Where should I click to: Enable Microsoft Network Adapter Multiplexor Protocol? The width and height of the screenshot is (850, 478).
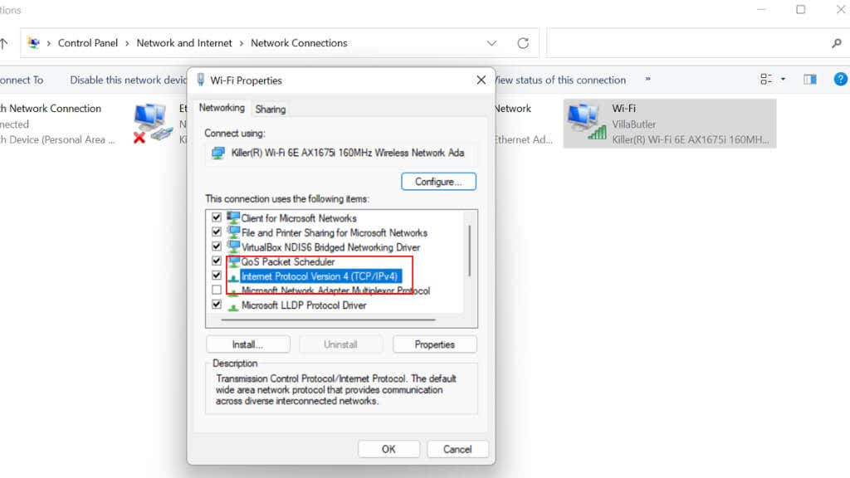point(216,290)
